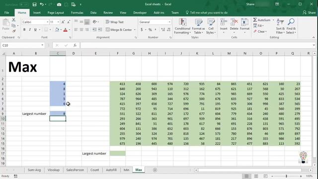Expand the Merge & Center dropdown arrow
Screen dimensions: 318x179
click(135, 30)
